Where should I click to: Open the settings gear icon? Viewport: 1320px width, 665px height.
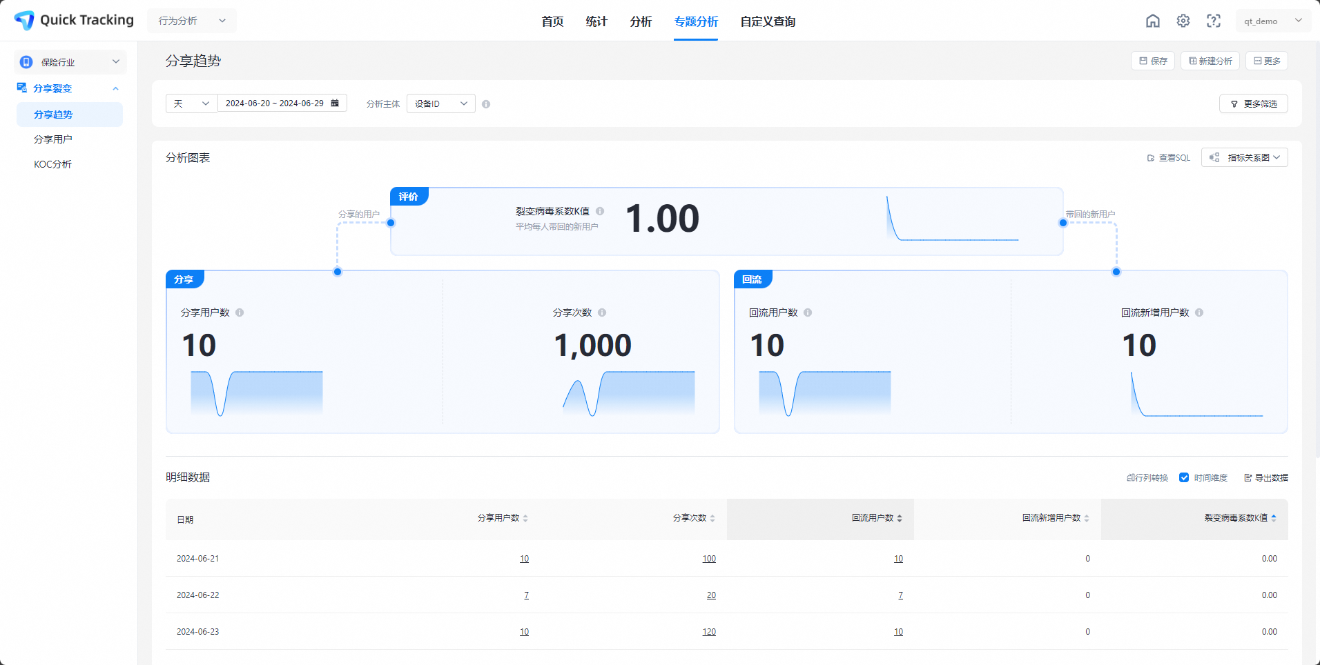[1183, 21]
